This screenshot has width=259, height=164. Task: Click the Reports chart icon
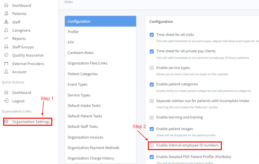(x=6, y=38)
